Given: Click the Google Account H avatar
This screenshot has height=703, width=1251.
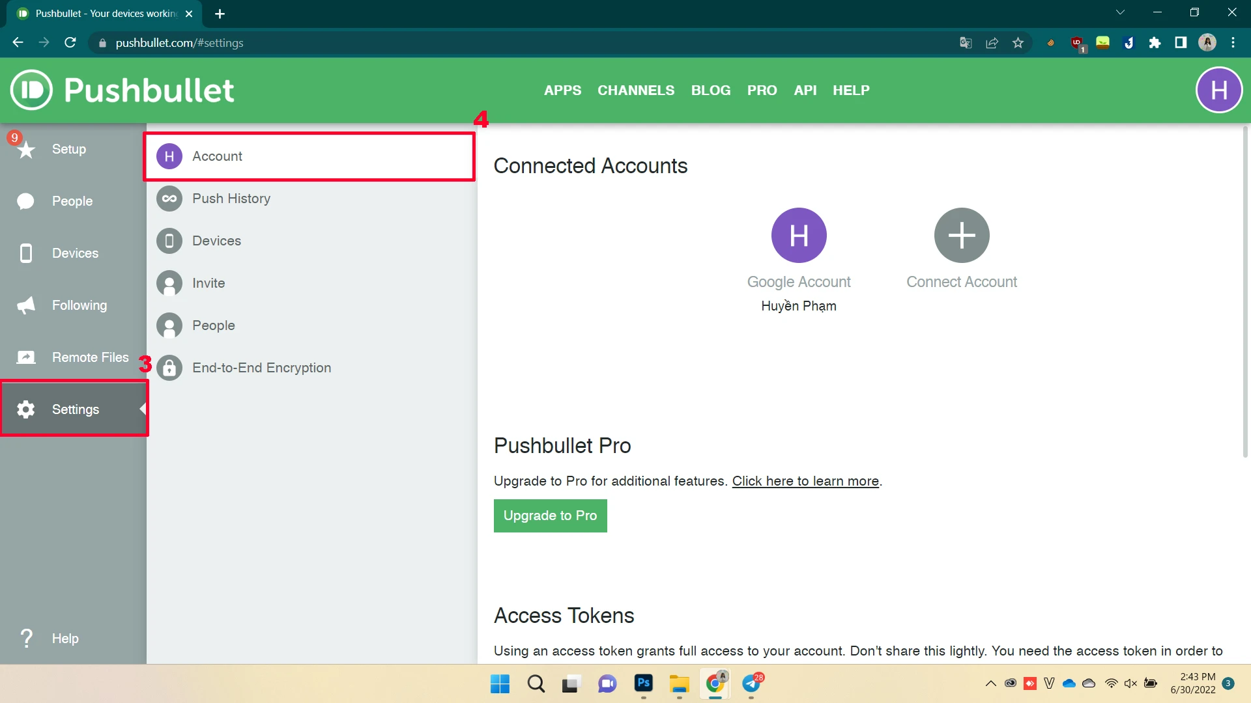Looking at the screenshot, I should (x=799, y=235).
